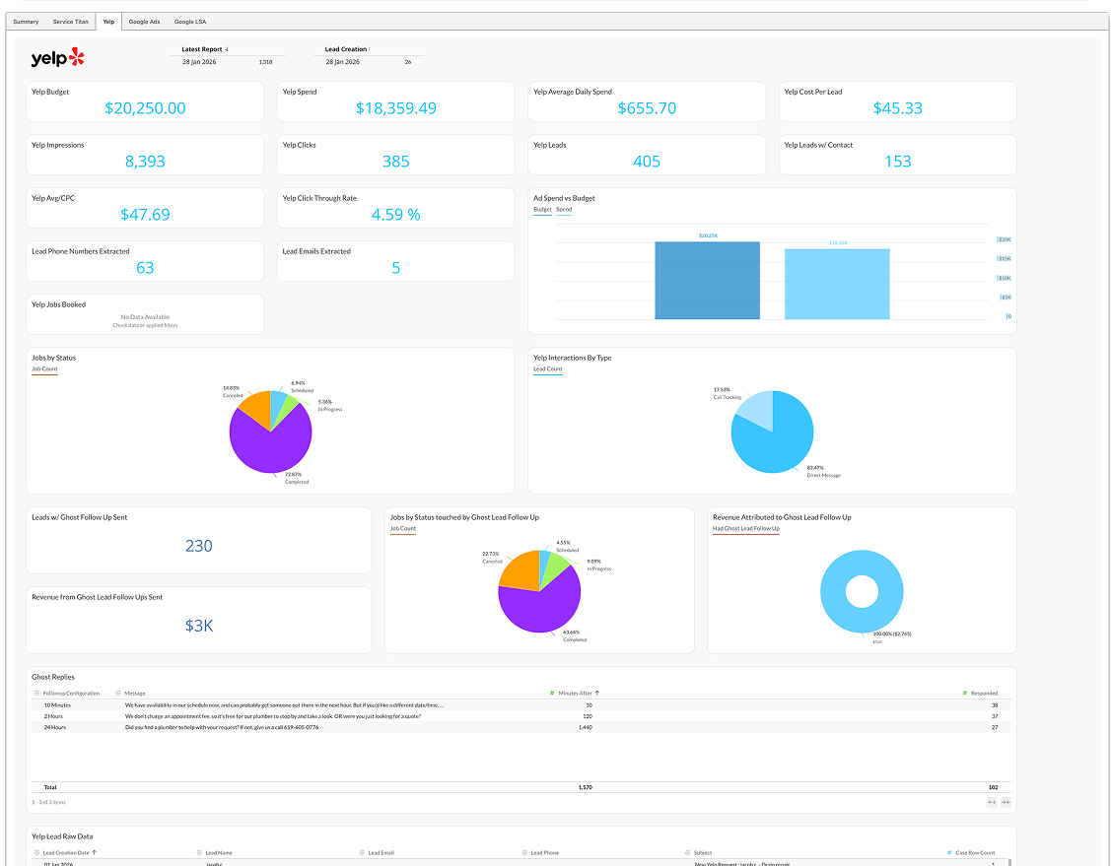Click the Yelp burst logo
This screenshot has width=1111, height=866.
(x=77, y=57)
